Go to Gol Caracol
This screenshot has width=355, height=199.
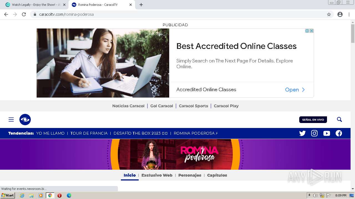(162, 106)
